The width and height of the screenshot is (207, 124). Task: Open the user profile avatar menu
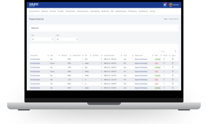coord(171,5)
